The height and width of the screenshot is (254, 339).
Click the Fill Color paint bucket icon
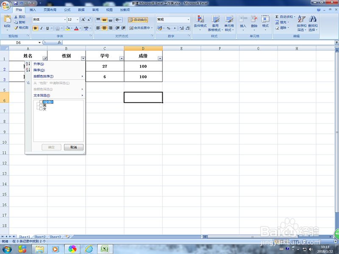coord(68,28)
